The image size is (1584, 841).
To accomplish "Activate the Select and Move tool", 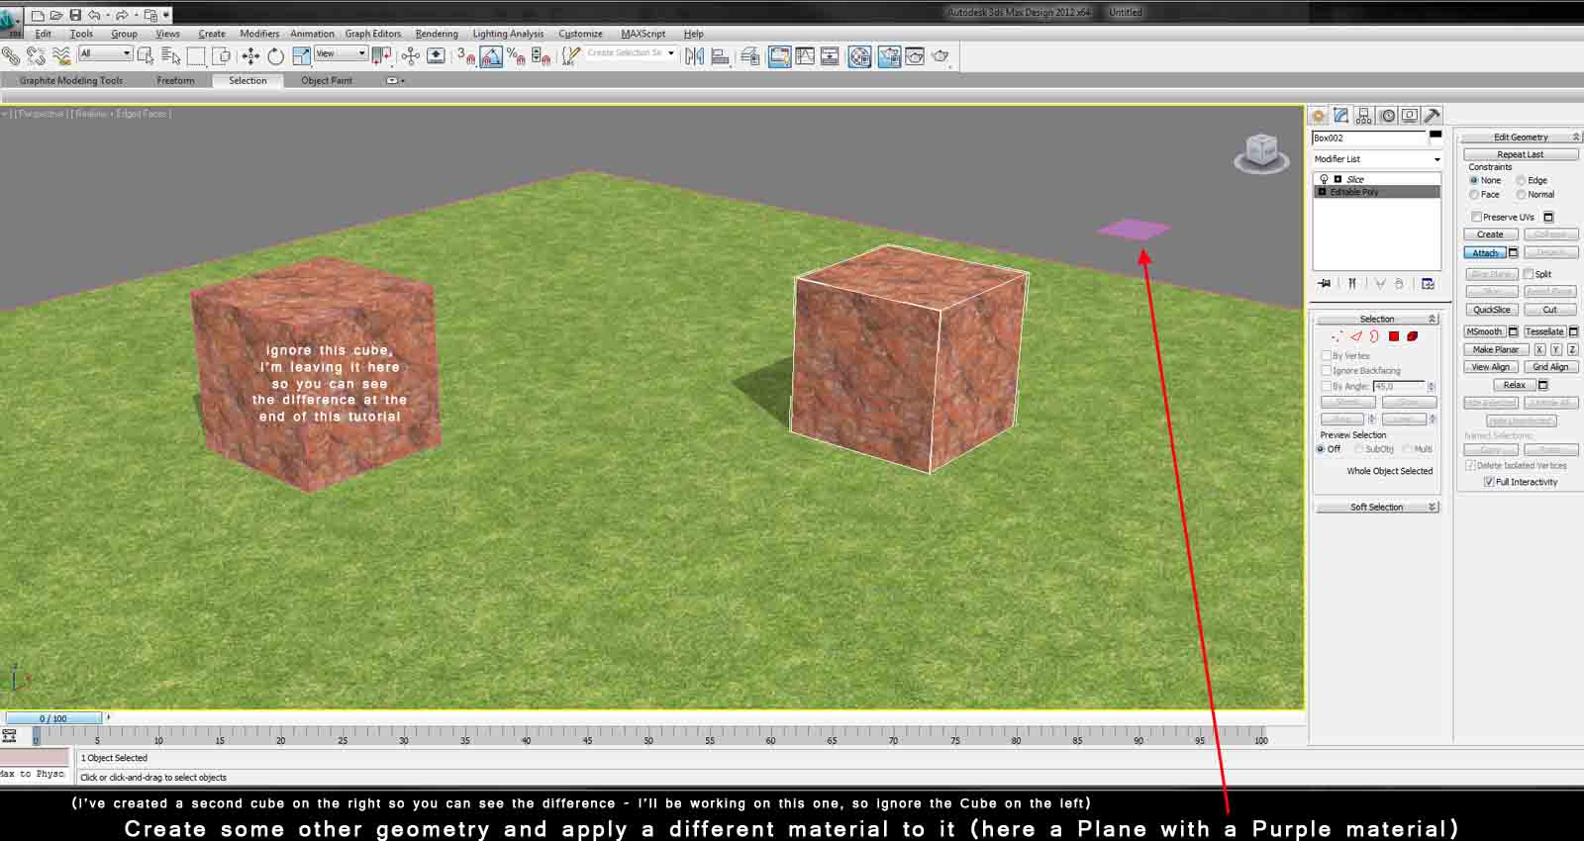I will tap(250, 55).
